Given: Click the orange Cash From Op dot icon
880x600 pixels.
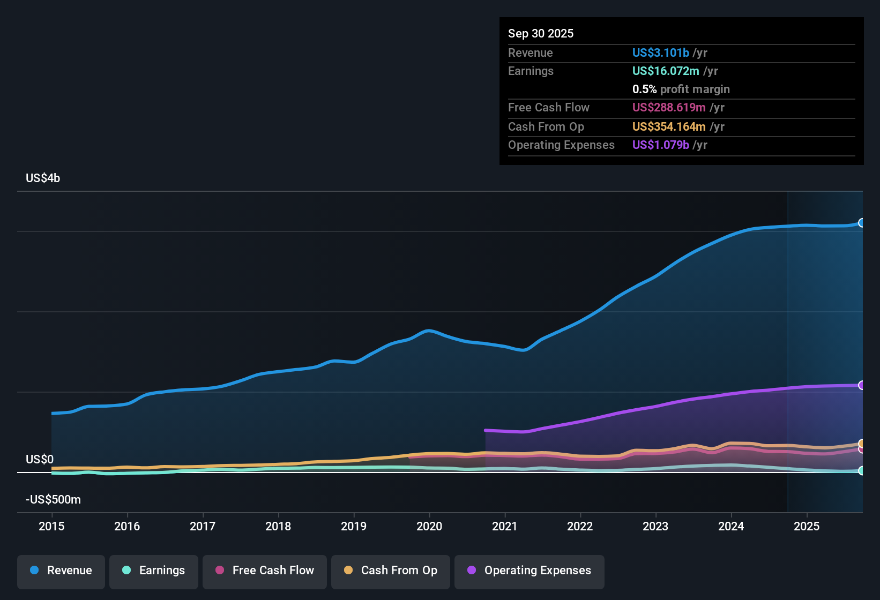Looking at the screenshot, I should [x=348, y=571].
